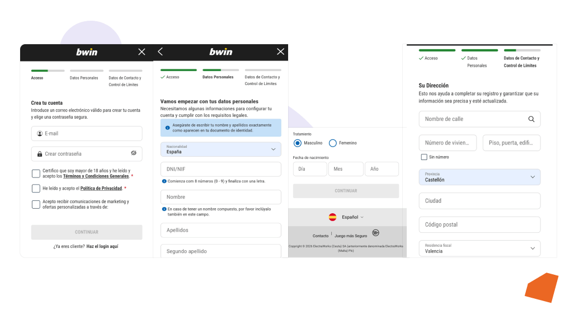
Task: Select the Femenino radio button
Action: [333, 143]
